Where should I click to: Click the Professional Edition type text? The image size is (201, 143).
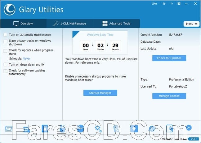click(x=181, y=80)
